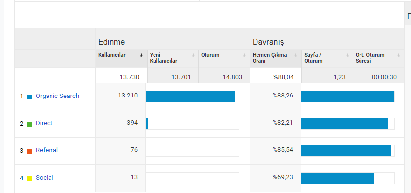
Task: Click total users value 13.730
Action: coord(129,77)
